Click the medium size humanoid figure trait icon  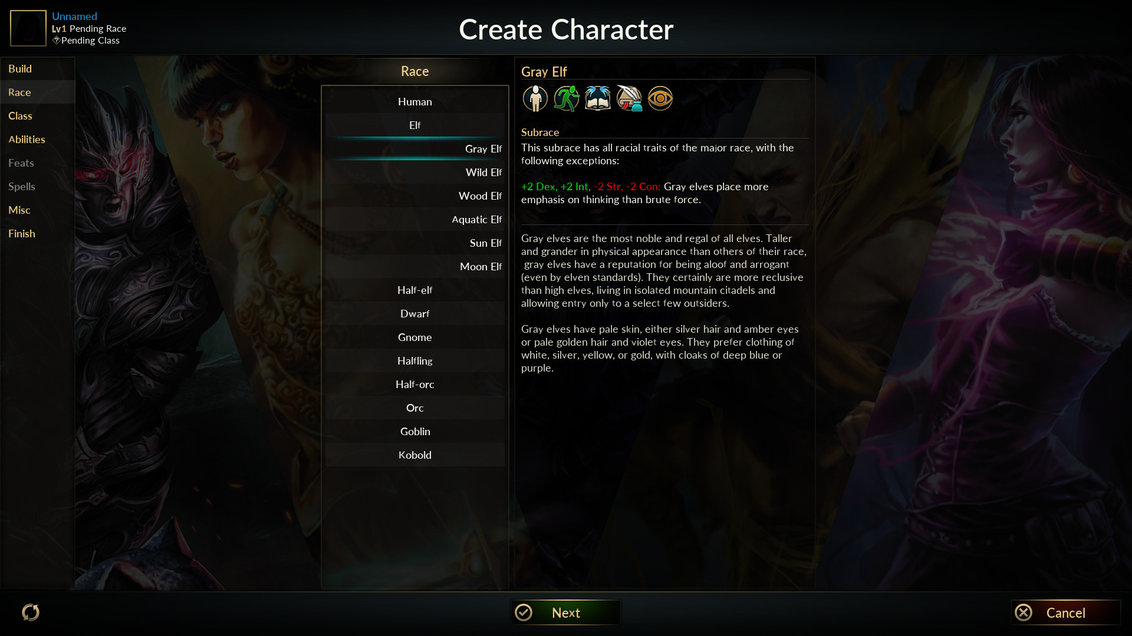(535, 98)
